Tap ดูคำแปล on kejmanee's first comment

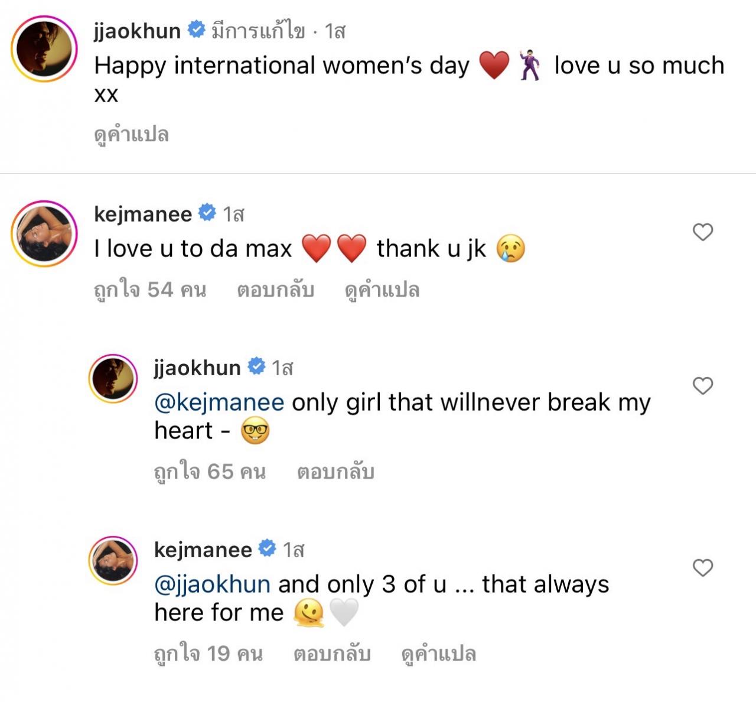coord(382,290)
